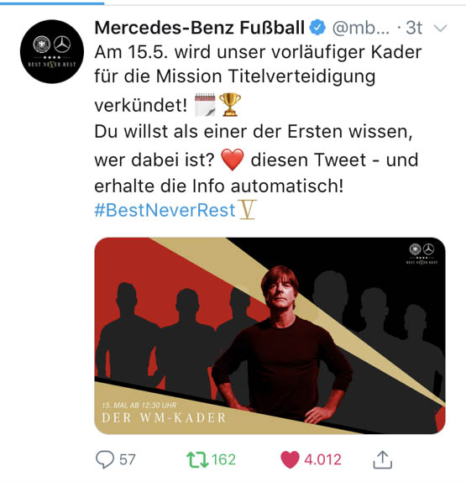Click the 162 retweets count
466x482 pixels.
coord(223,459)
